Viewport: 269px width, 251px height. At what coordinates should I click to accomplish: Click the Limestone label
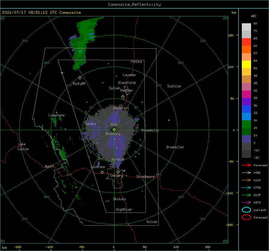pyautogui.click(x=56, y=115)
